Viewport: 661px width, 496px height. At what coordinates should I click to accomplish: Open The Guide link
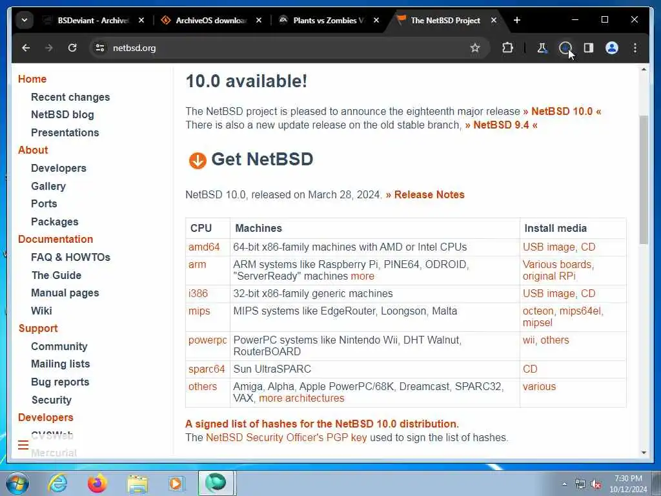point(57,275)
